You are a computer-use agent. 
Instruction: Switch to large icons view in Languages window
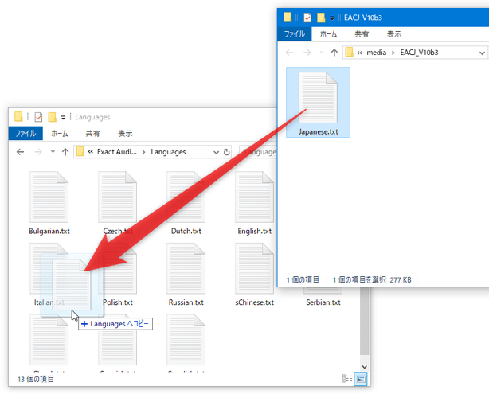click(x=361, y=379)
